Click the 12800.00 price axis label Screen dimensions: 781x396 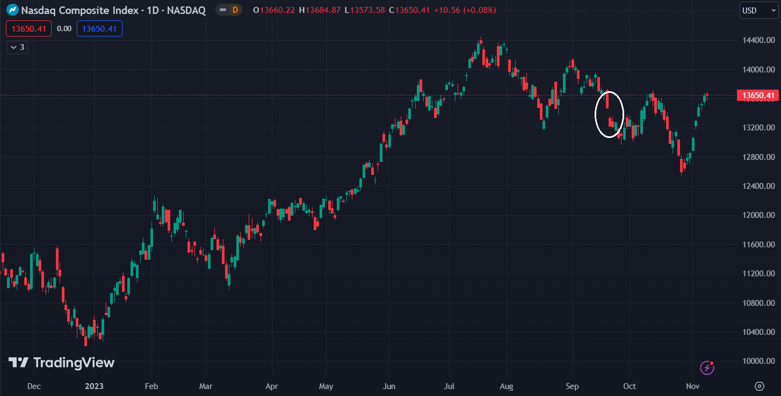[758, 157]
